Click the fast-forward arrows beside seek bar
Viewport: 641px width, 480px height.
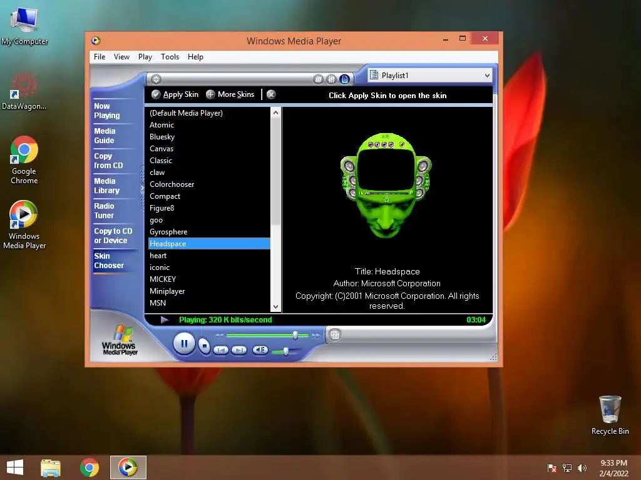click(x=316, y=335)
